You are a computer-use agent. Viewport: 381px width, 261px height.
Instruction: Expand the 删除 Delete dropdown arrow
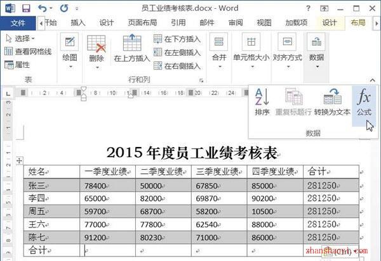click(97, 68)
